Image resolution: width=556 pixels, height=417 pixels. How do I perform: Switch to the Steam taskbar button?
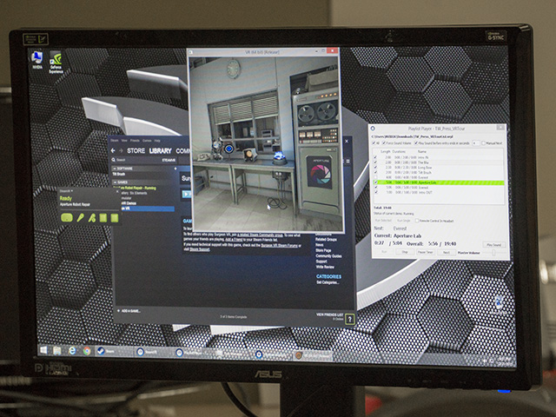pos(114,351)
